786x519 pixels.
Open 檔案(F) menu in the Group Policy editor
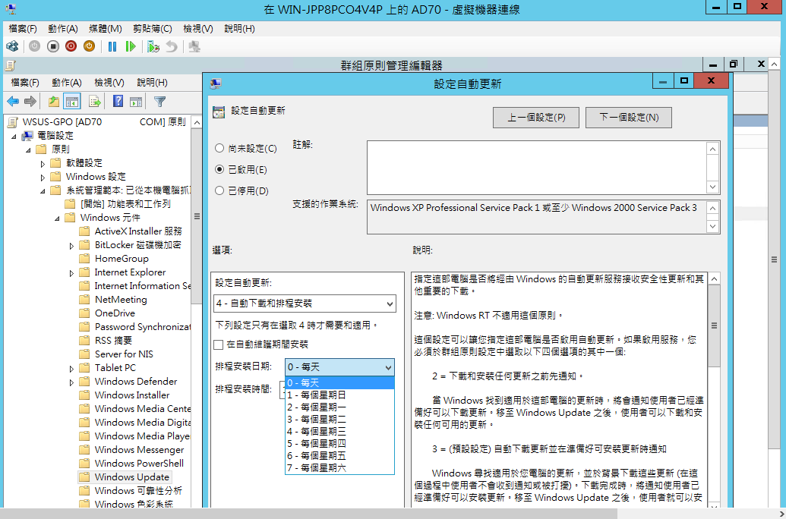click(x=25, y=82)
